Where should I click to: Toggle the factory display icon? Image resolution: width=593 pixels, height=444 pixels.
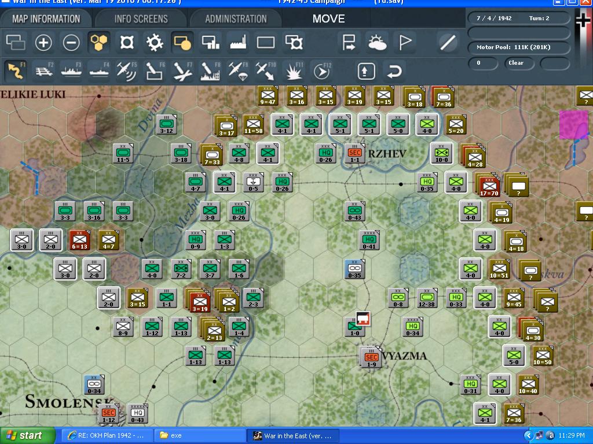click(238, 42)
